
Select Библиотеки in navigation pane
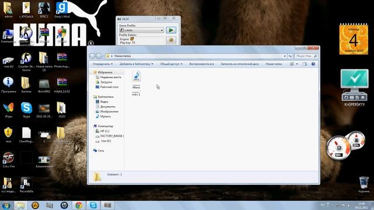point(105,97)
